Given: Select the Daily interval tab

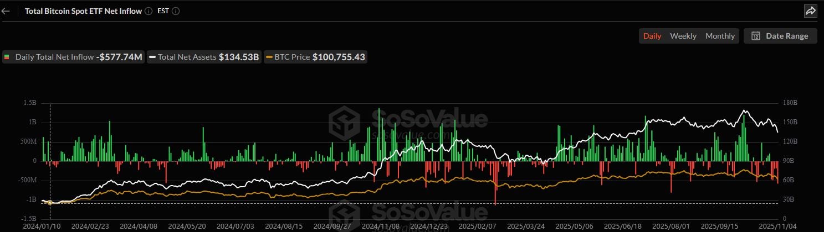Looking at the screenshot, I should (652, 36).
